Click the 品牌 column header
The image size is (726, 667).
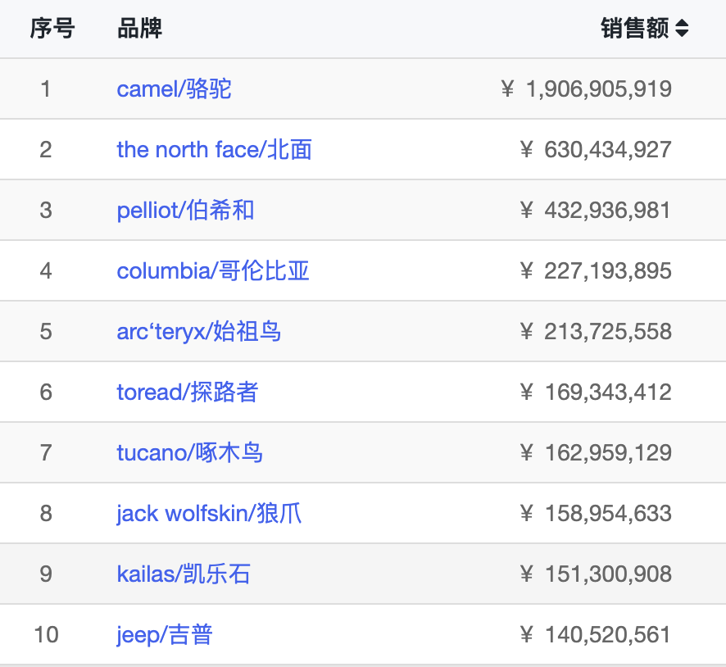coord(139,29)
